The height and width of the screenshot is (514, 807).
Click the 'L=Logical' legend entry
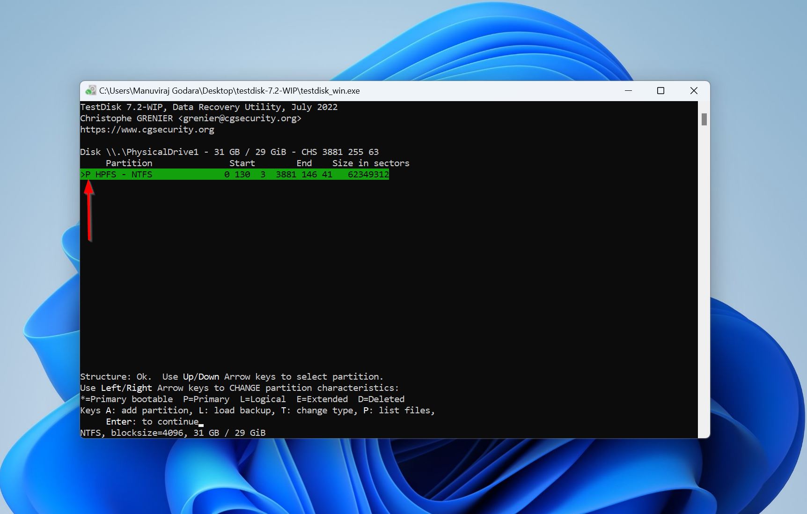(x=263, y=399)
